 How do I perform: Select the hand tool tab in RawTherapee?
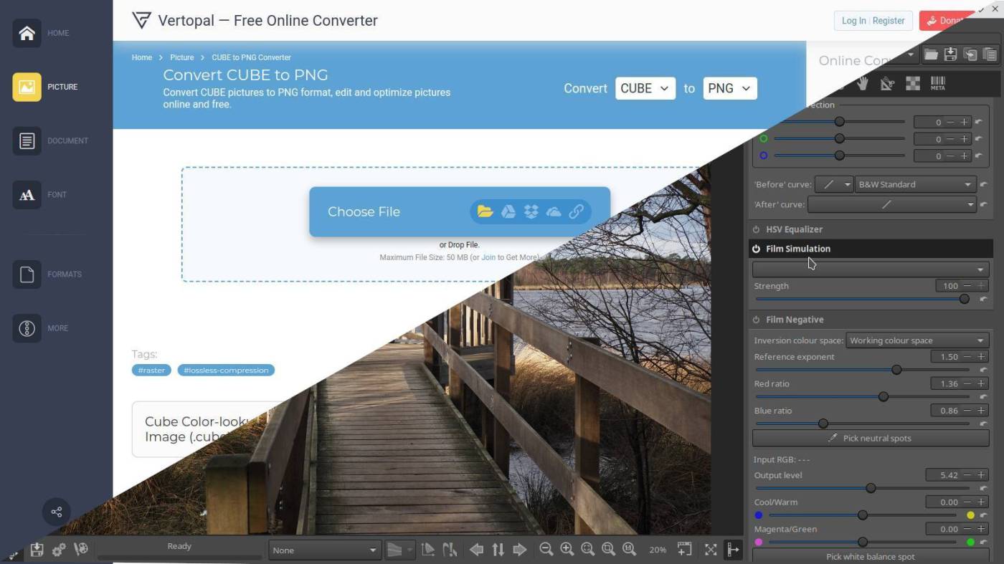point(862,84)
